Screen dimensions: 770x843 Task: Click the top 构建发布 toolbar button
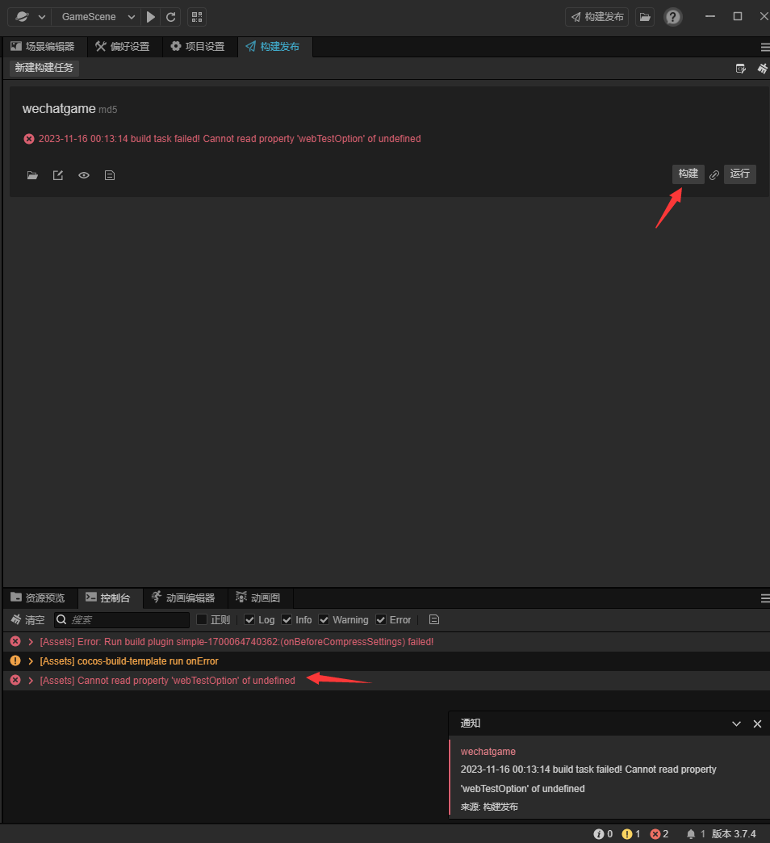click(x=597, y=17)
